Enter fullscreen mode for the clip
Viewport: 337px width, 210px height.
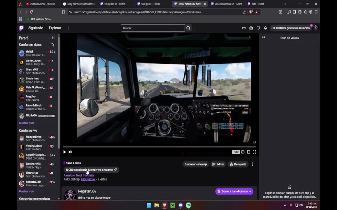click(255, 152)
